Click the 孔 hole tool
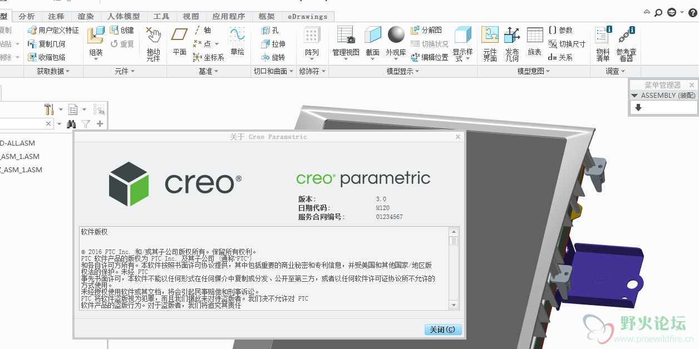 click(x=270, y=30)
